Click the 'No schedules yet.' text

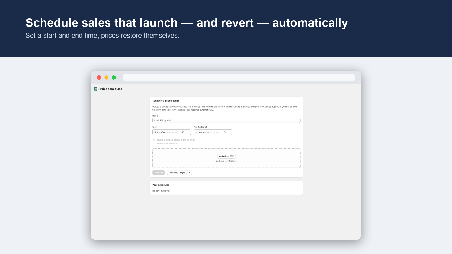tap(161, 191)
